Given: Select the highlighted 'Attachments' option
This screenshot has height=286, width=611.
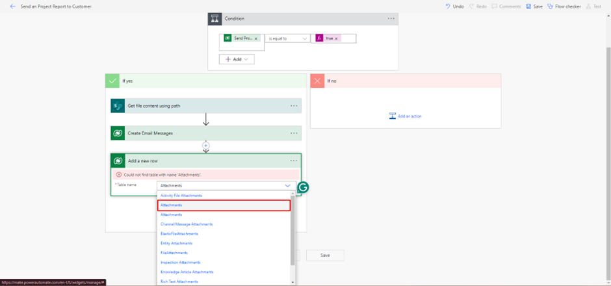Looking at the screenshot, I should pyautogui.click(x=224, y=205).
